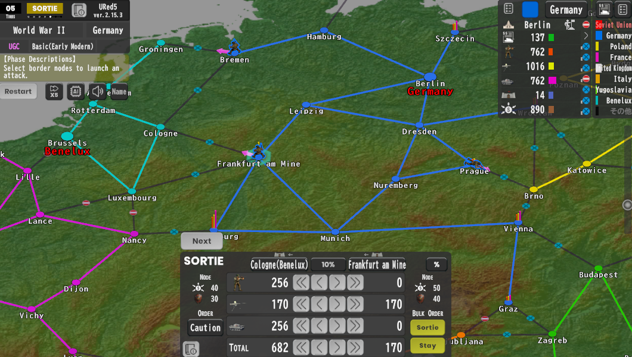
Task: Select the Berlin node on map
Action: tap(430, 76)
